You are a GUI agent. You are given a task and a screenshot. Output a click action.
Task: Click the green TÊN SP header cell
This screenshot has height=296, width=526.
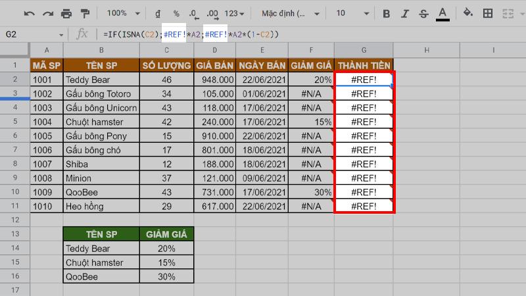tap(101, 234)
